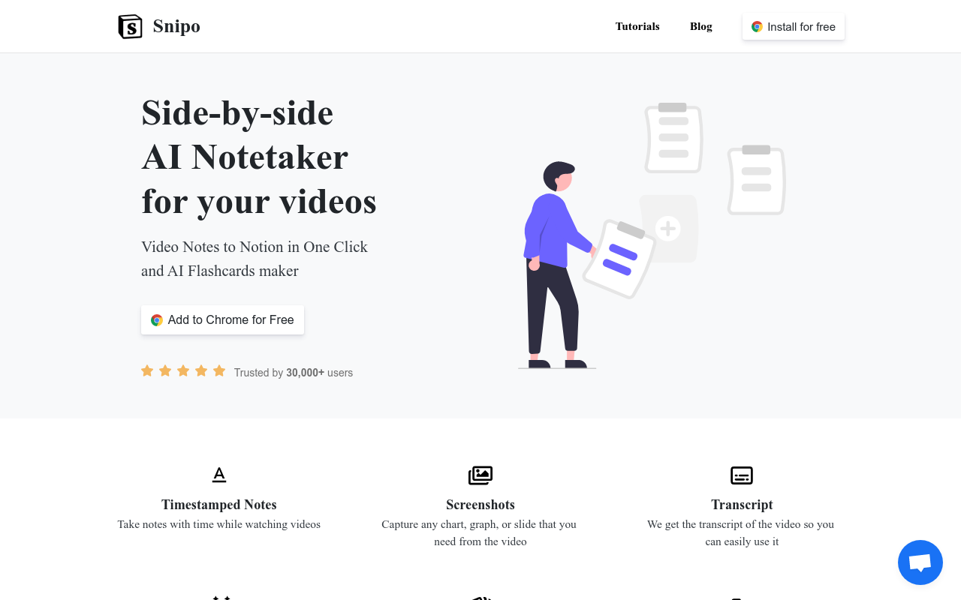This screenshot has height=600, width=961.
Task: Click the Timestamped Notes heading
Action: tap(219, 505)
